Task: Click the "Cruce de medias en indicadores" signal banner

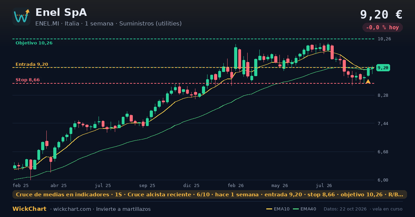Action: click(x=210, y=195)
